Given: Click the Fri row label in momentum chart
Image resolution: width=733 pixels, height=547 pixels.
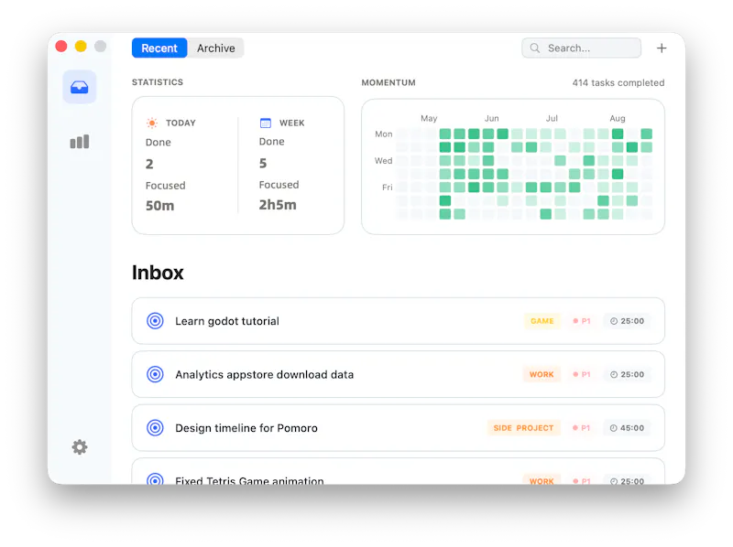Looking at the screenshot, I should coord(387,188).
